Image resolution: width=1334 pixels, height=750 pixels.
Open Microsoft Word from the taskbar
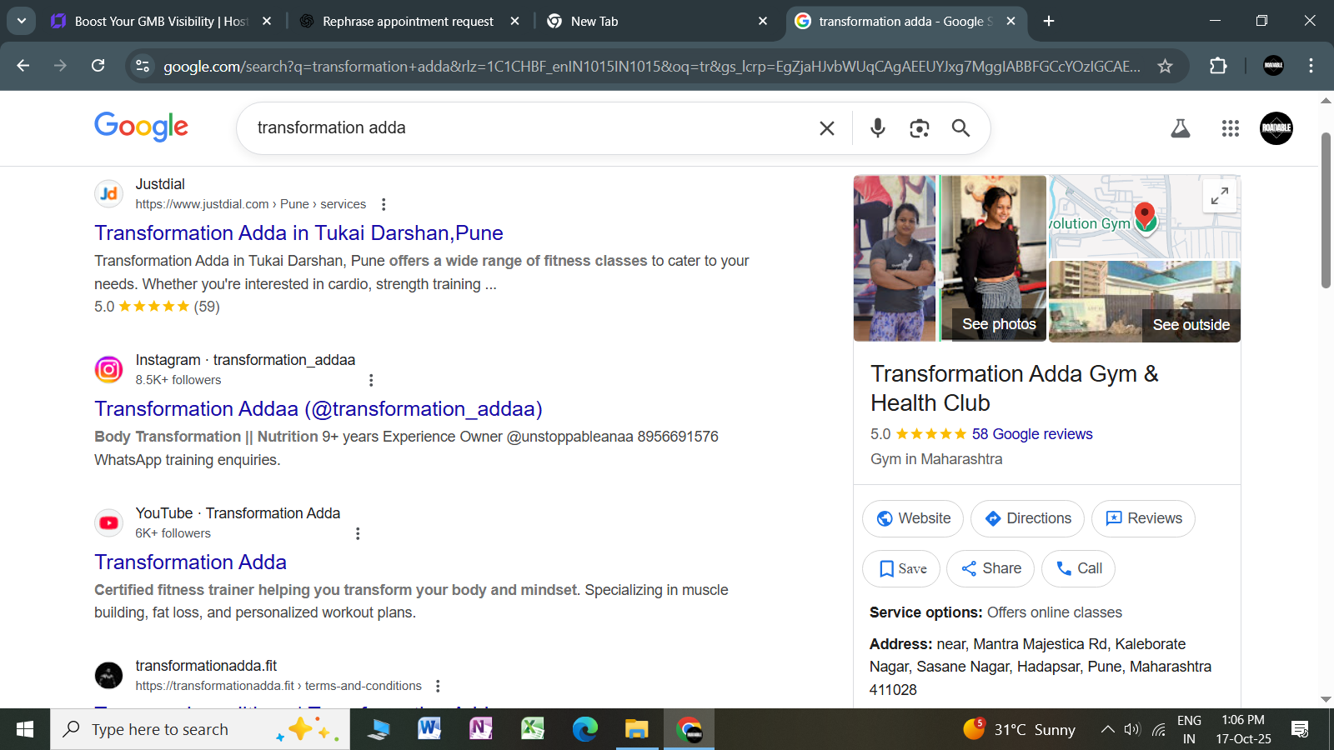(429, 729)
